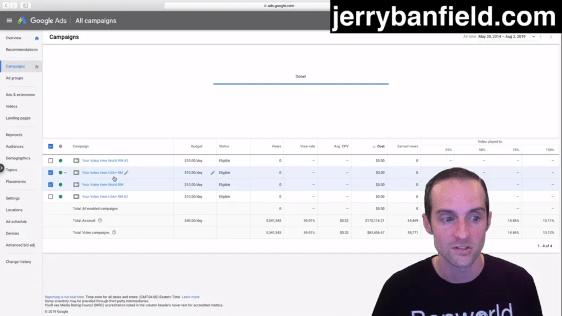
Task: Open the date range dropdown arrow
Action: 533,37
